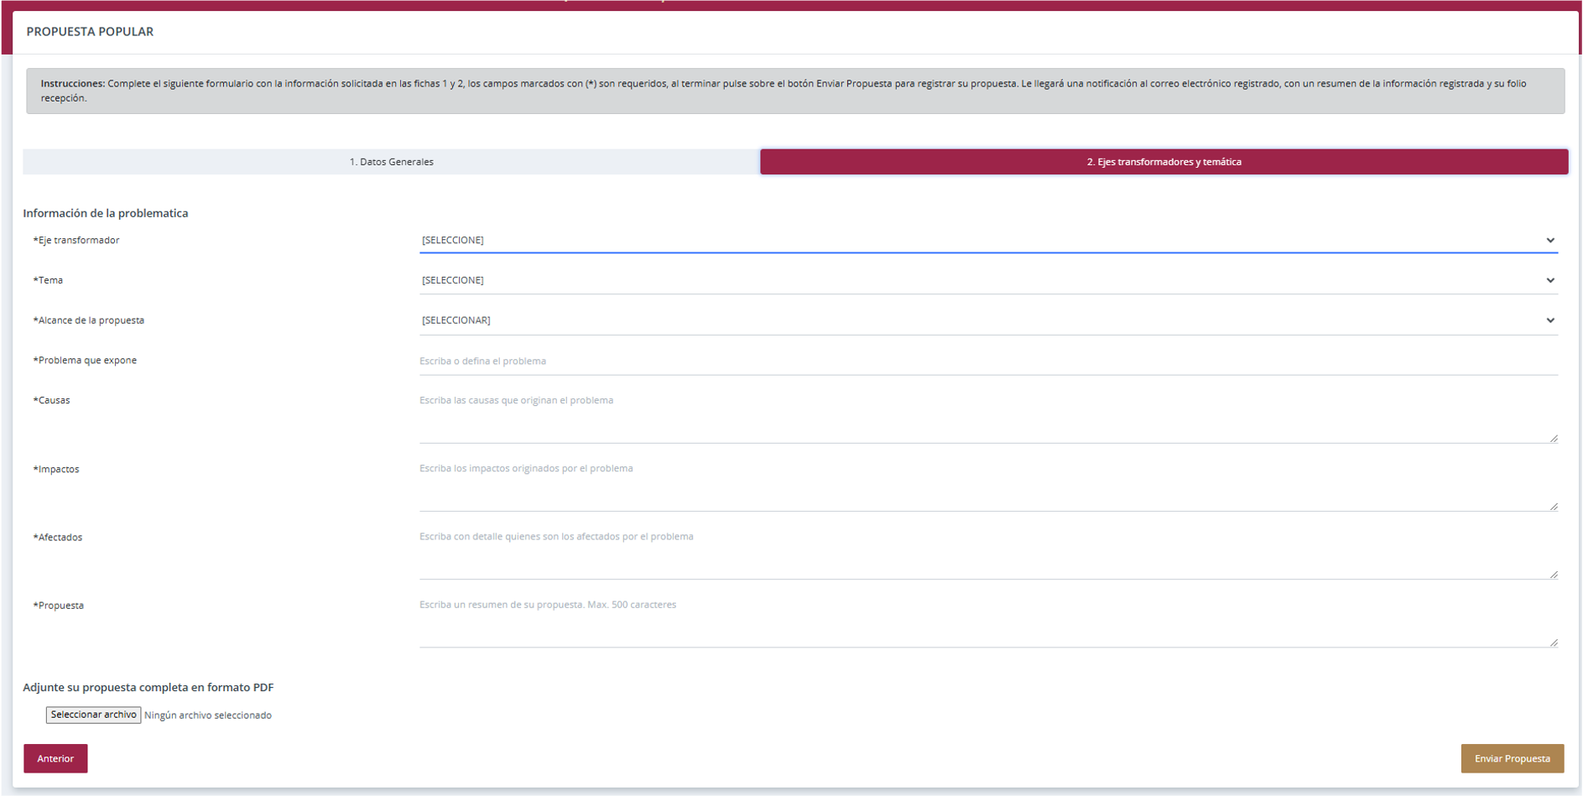Click the chevron arrow on Alcance de la propuesta
Viewport: 1583px width, 796px height.
pyautogui.click(x=1549, y=320)
